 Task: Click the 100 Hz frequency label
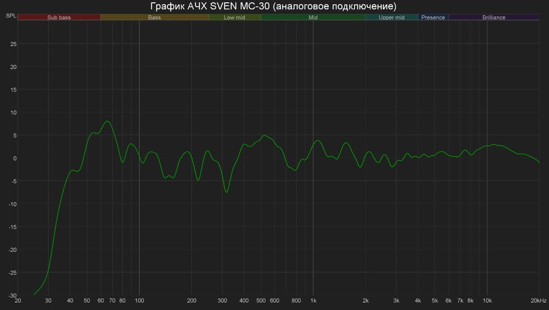[139, 301]
